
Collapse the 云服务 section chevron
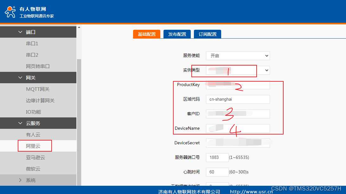pyautogui.click(x=20, y=123)
